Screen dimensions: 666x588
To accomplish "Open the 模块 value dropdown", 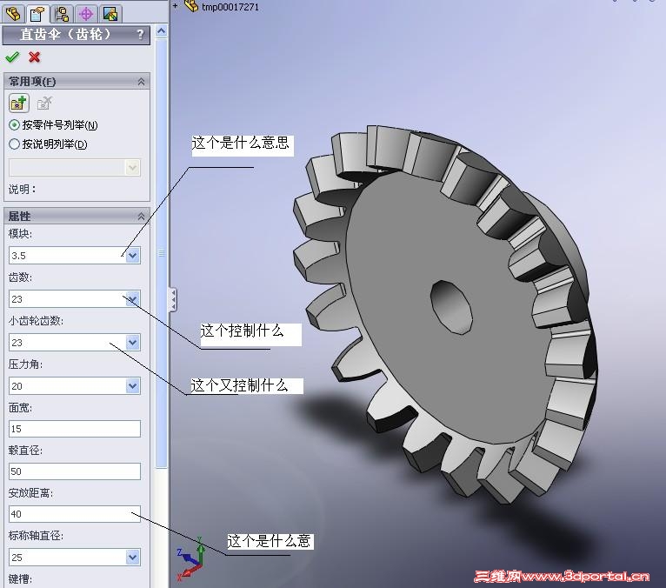I will (x=133, y=256).
